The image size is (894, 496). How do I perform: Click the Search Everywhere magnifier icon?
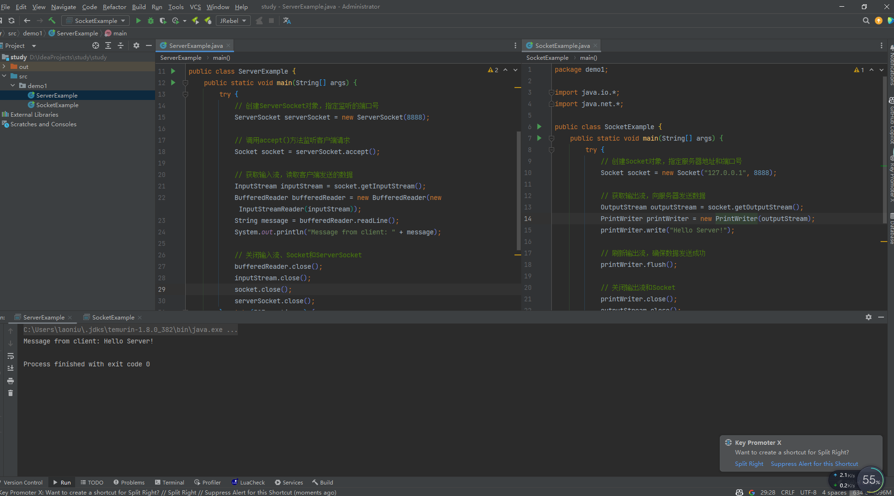(x=866, y=21)
